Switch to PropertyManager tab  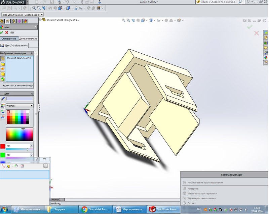(x=7, y=21)
